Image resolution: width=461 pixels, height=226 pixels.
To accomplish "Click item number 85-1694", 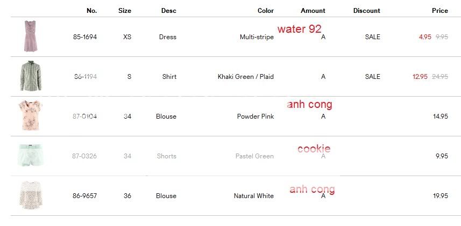I will (85, 37).
